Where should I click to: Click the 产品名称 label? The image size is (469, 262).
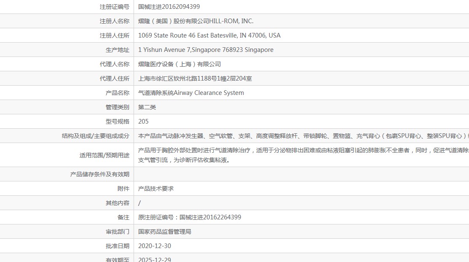tap(117, 93)
